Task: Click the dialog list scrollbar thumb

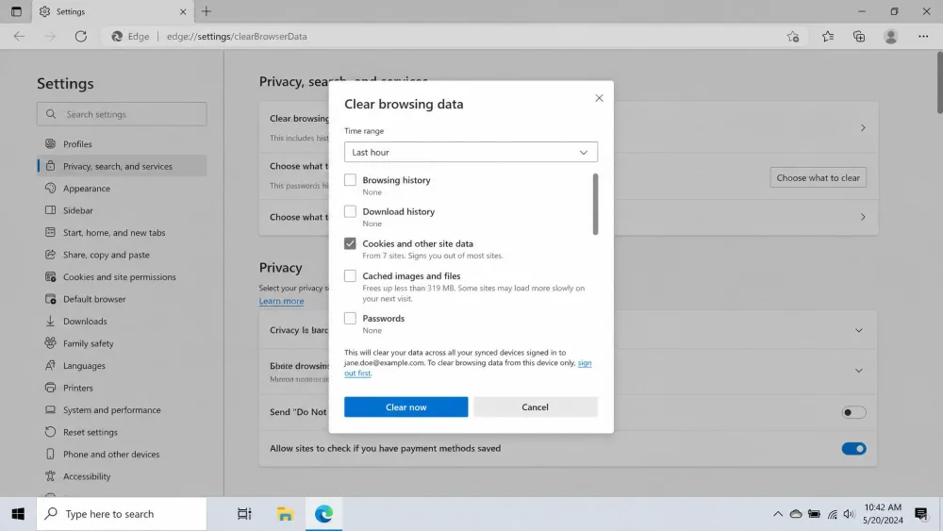Action: (x=595, y=204)
